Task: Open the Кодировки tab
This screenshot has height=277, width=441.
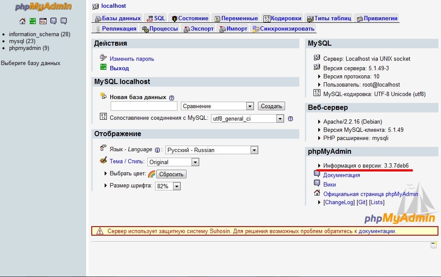Action: (282, 18)
